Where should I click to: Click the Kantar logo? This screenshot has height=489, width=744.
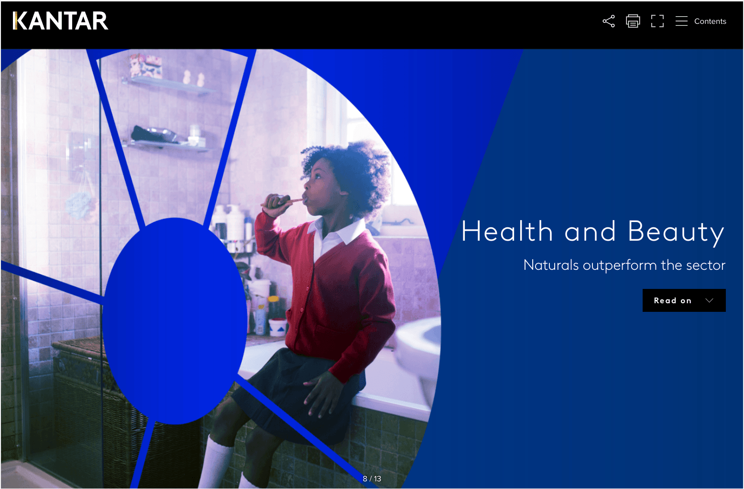point(61,21)
